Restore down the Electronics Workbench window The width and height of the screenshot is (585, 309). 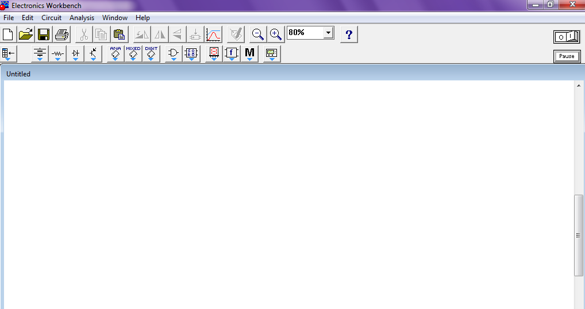click(551, 5)
